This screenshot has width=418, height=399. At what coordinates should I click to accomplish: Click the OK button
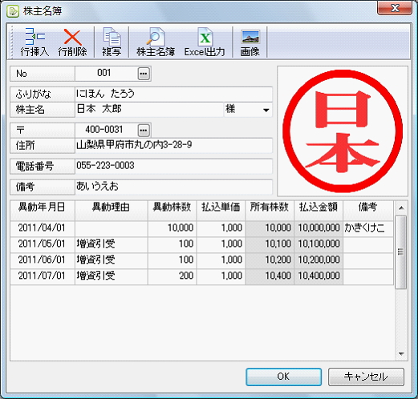283,377
